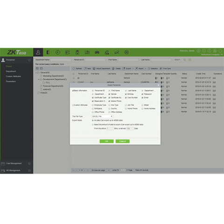The width and height of the screenshot is (224, 224).
Task: Select the 'All data' export mode radio
Action: [93, 120]
